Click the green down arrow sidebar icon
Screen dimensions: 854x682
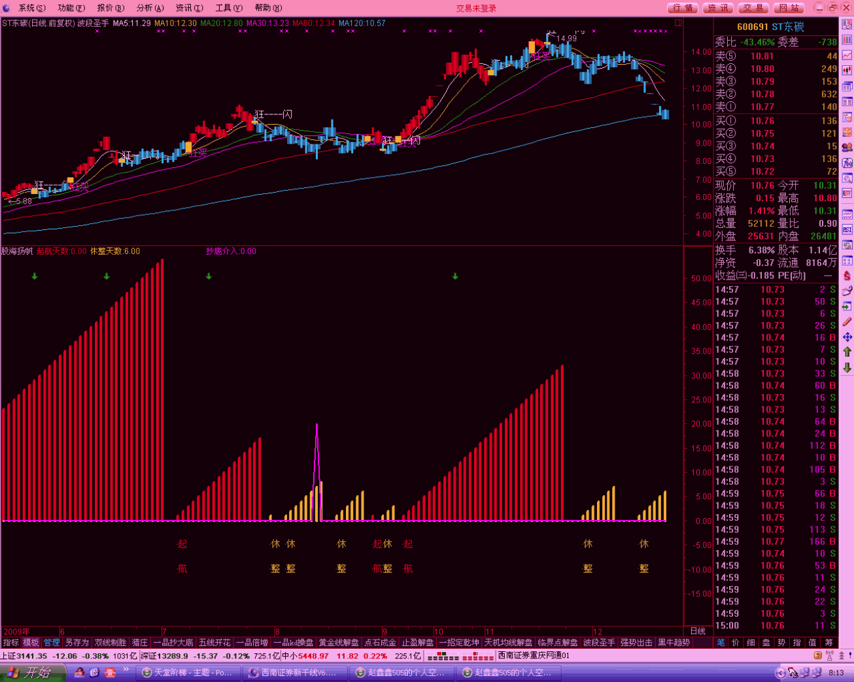pyautogui.click(x=847, y=368)
